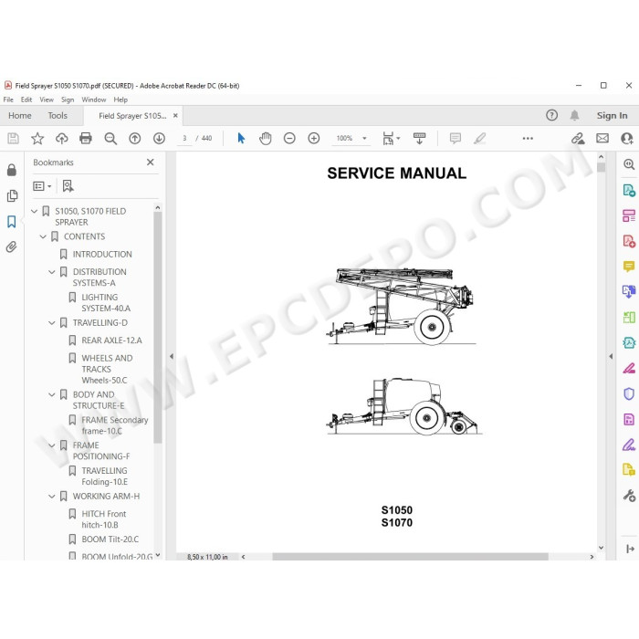This screenshot has height=639, width=639.
Task: Toggle the Bookmarks panel sidebar icon
Action: click(x=11, y=222)
